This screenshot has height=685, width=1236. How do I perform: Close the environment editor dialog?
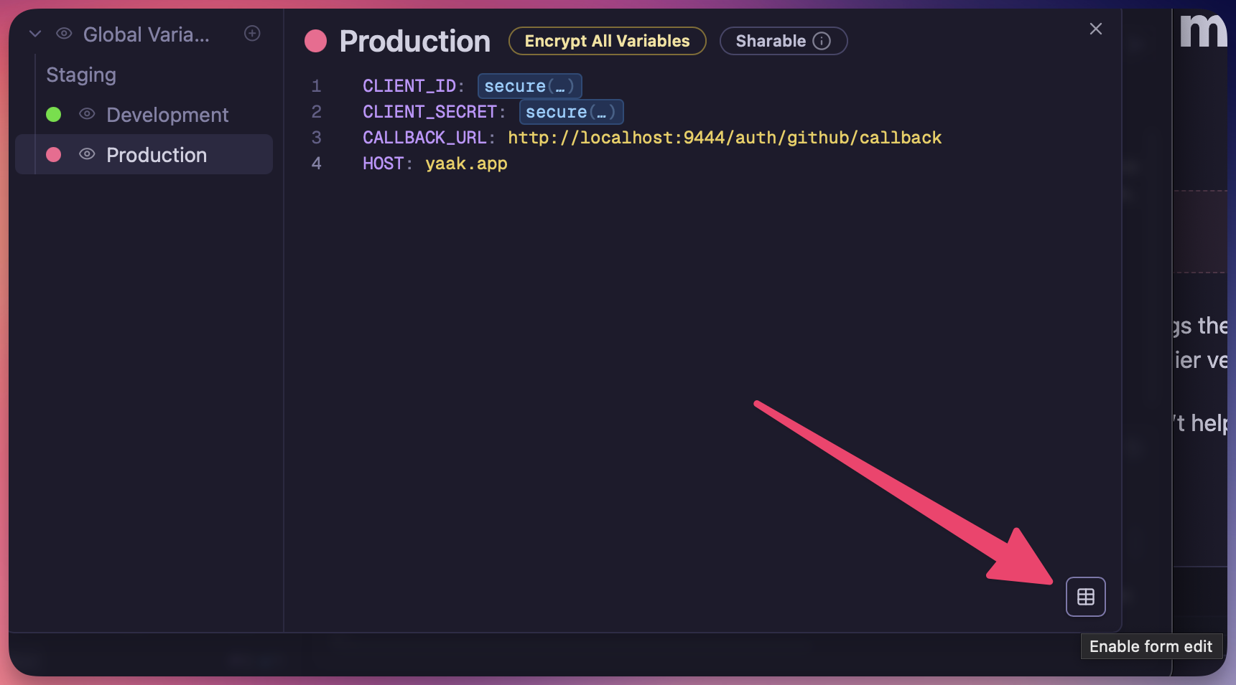click(1095, 29)
